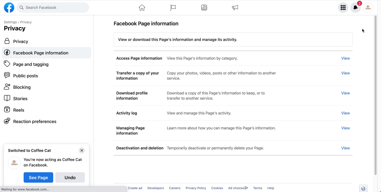Open the Ad choices footer link
Screen dimensions: 381x192
pos(238,188)
